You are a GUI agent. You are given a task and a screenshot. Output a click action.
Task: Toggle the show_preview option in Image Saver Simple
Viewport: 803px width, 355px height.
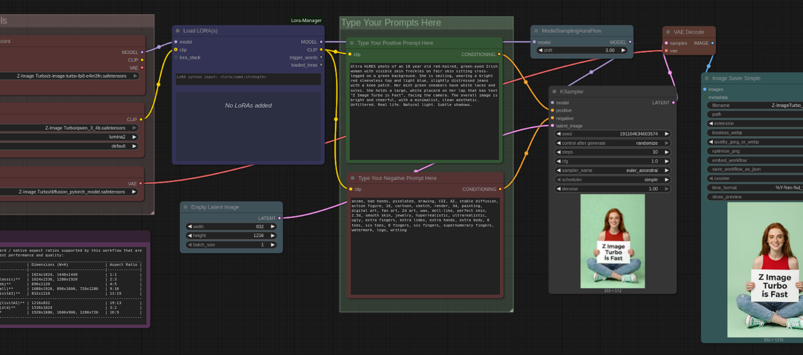pos(755,197)
